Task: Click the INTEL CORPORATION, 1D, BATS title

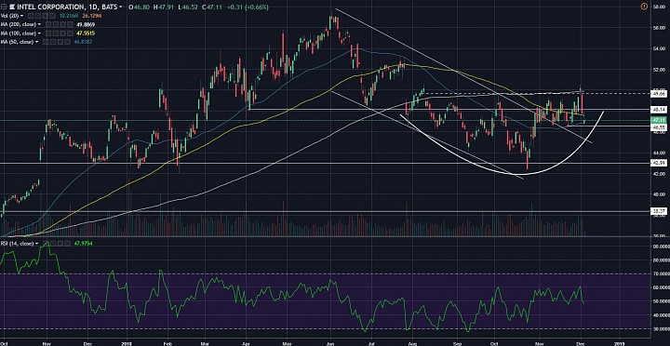Action: 67,7
